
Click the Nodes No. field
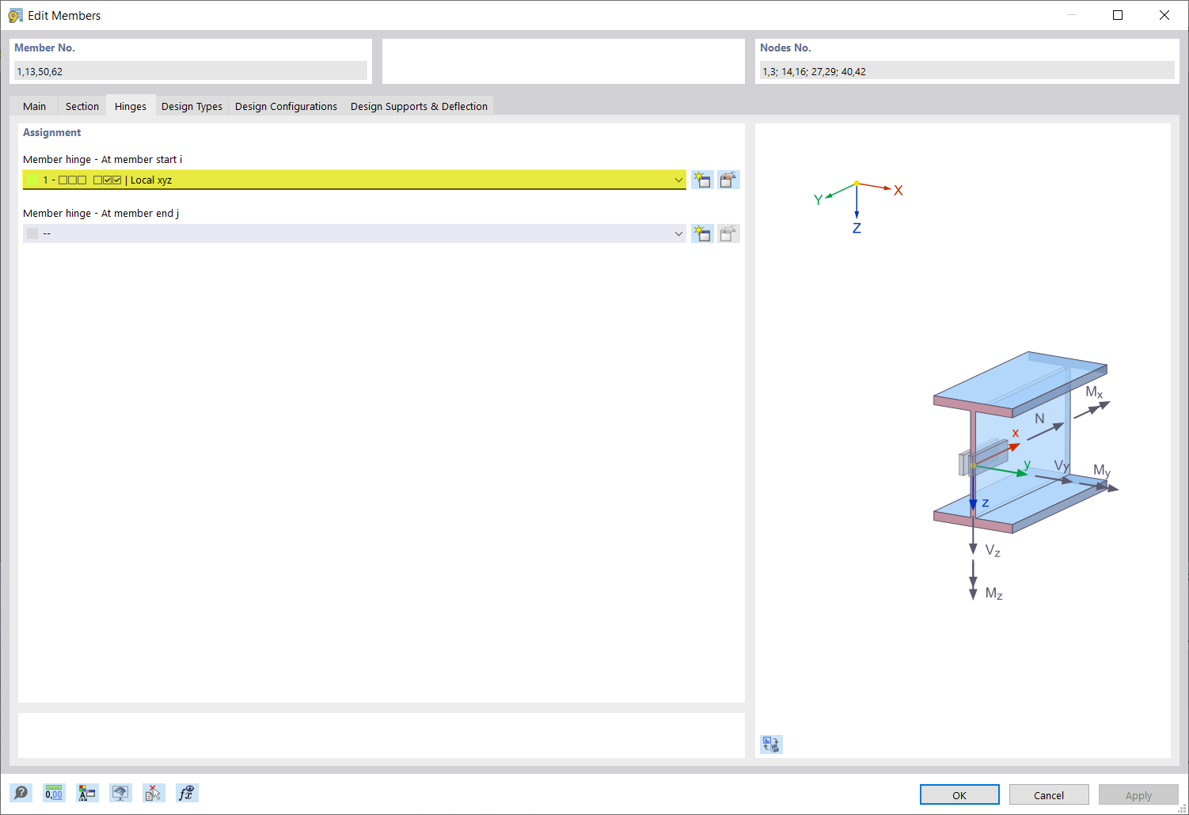[x=967, y=71]
